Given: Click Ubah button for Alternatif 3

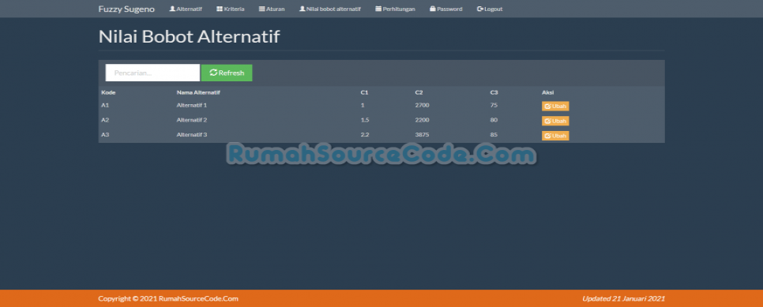Looking at the screenshot, I should [x=555, y=136].
